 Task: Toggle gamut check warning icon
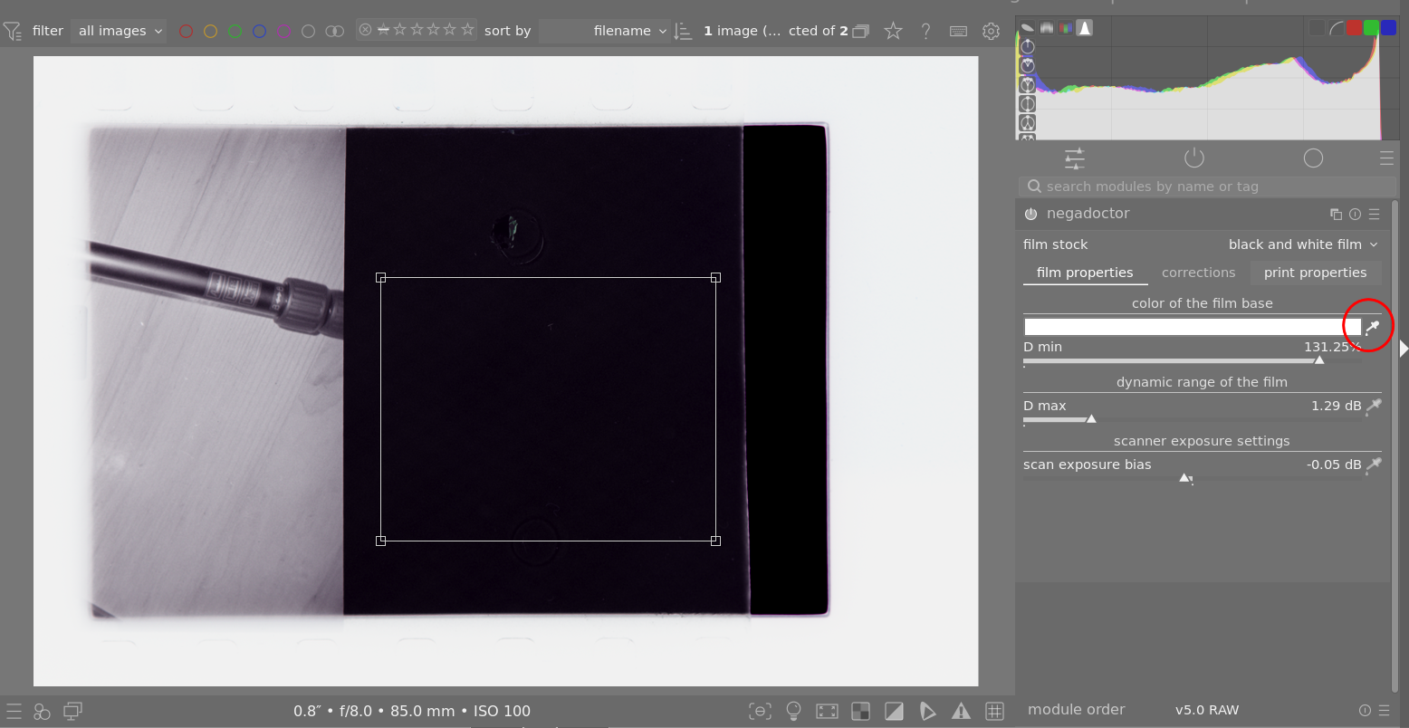[x=961, y=711]
